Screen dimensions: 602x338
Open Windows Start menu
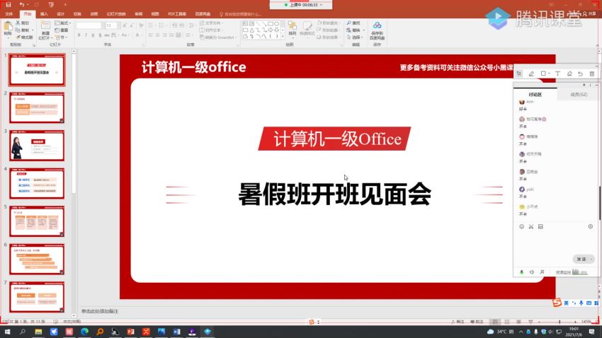[7, 332]
